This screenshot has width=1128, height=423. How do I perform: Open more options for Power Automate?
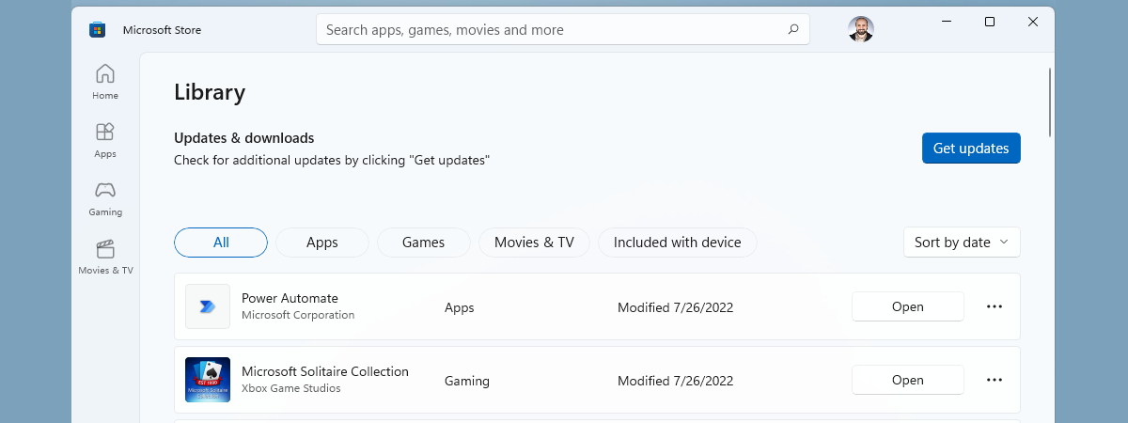(x=995, y=306)
